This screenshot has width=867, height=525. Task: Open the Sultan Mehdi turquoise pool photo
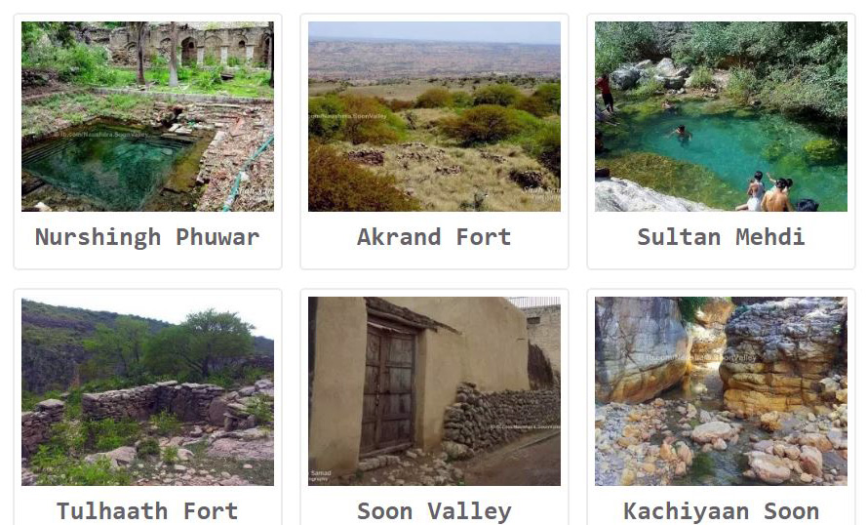(721, 116)
